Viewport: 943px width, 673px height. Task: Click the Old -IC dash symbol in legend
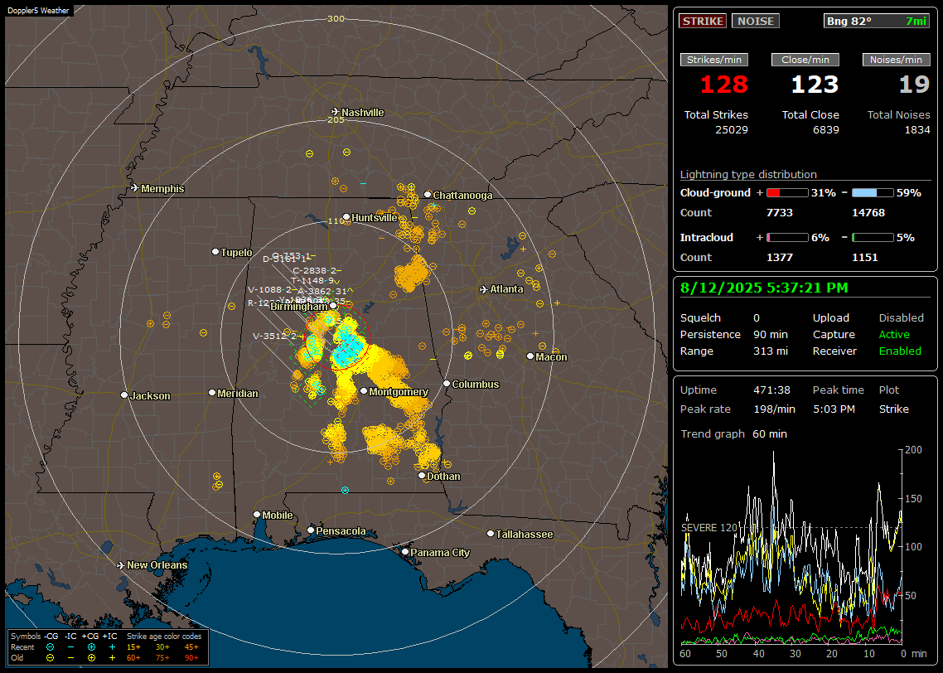[x=71, y=658]
